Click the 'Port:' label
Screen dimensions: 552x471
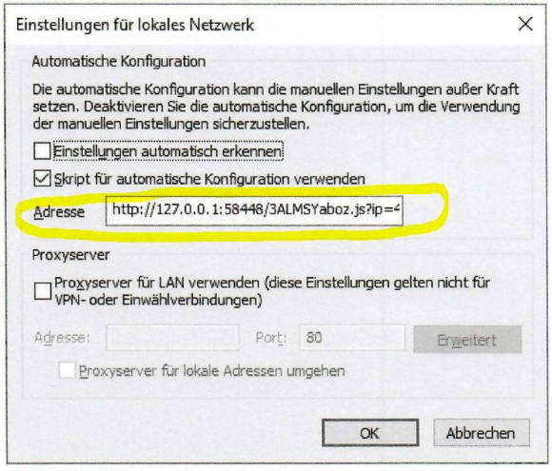271,338
